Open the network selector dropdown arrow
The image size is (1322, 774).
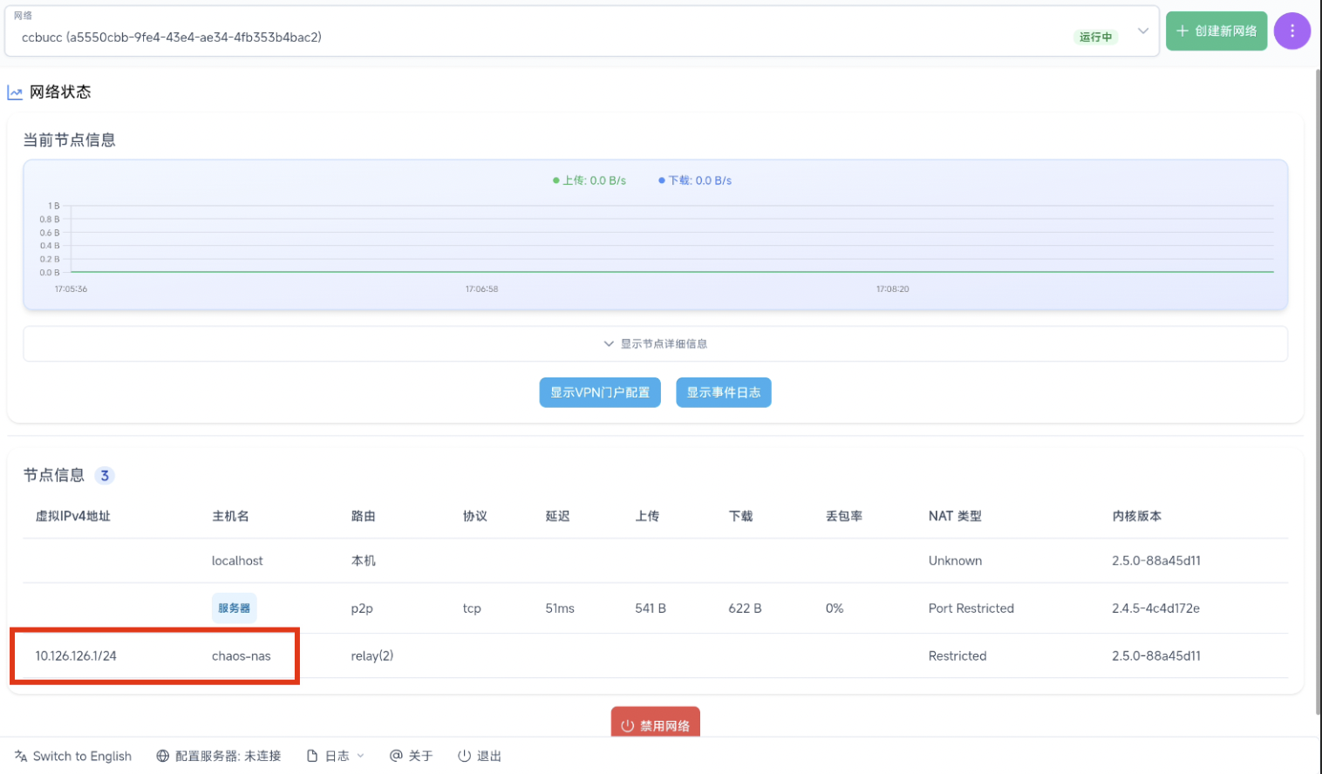(x=1142, y=31)
